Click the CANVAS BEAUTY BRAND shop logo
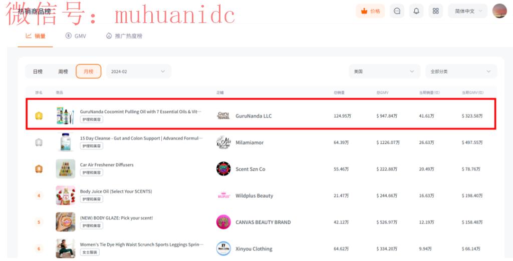This screenshot has height=261, width=513. pos(223,222)
